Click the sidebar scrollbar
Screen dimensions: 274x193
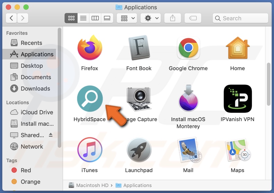59,88
